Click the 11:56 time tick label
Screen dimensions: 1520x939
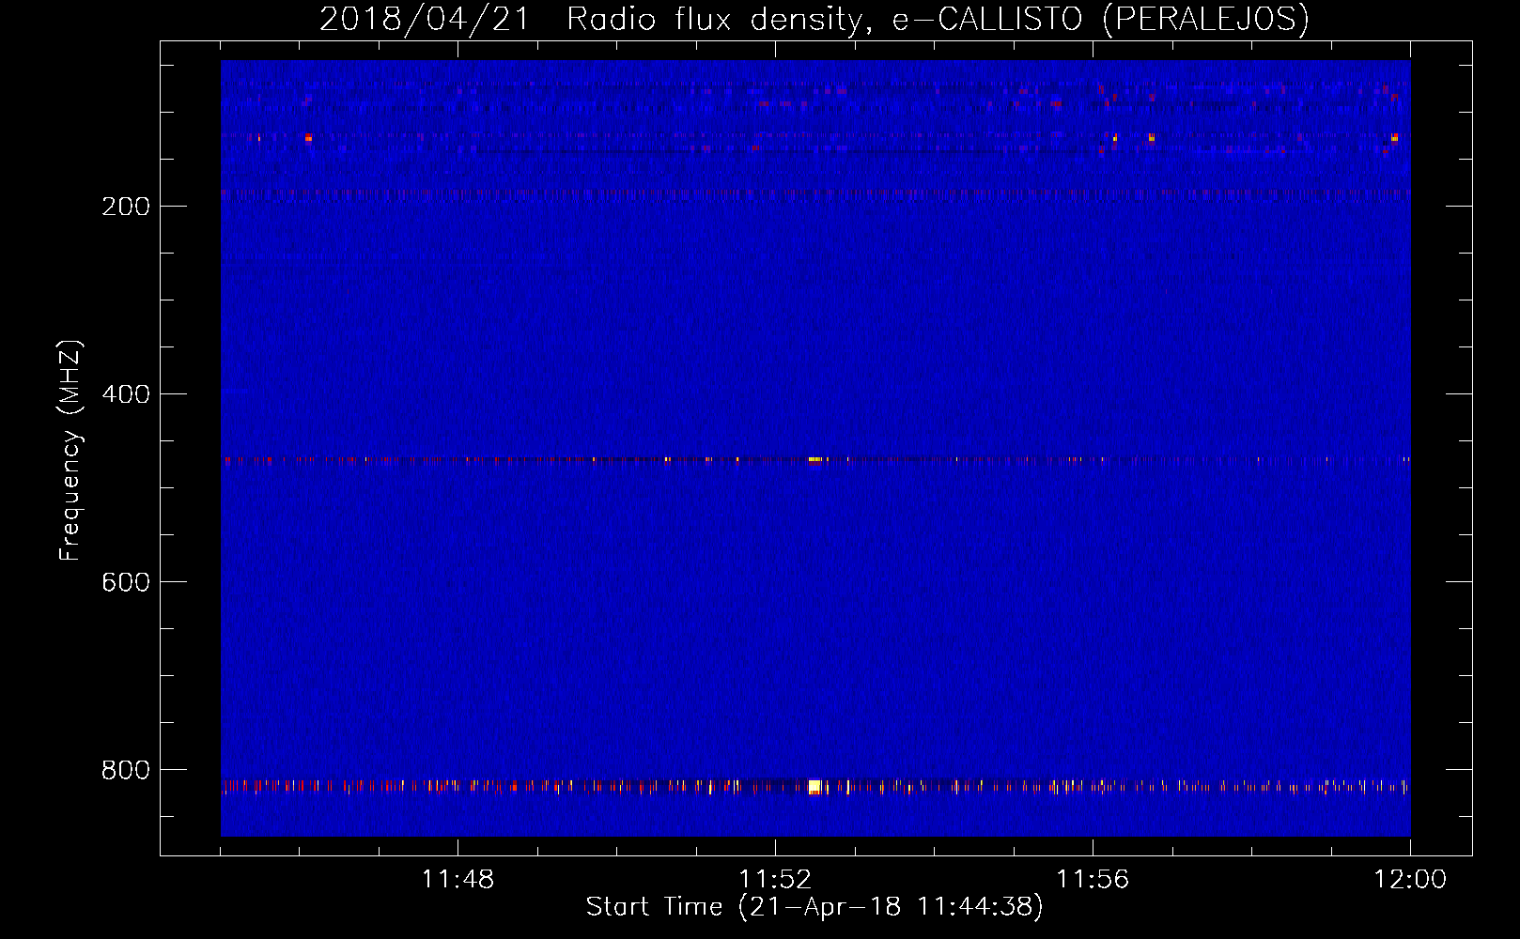1093,880
